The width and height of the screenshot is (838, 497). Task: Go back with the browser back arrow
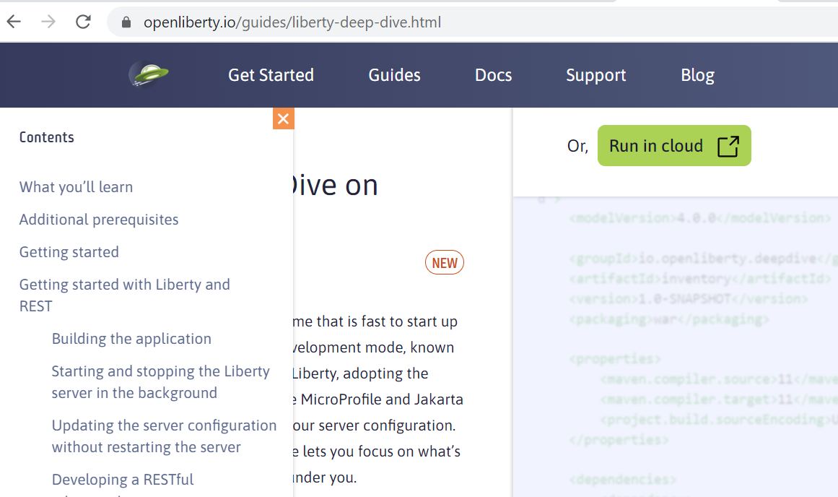coord(14,22)
